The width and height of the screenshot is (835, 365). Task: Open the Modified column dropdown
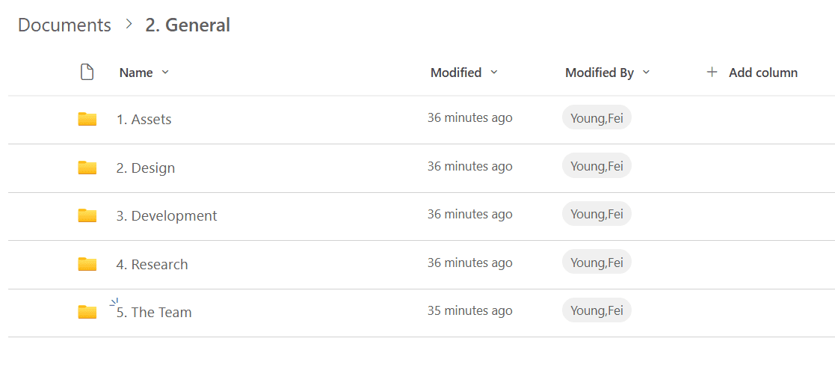[x=493, y=73]
